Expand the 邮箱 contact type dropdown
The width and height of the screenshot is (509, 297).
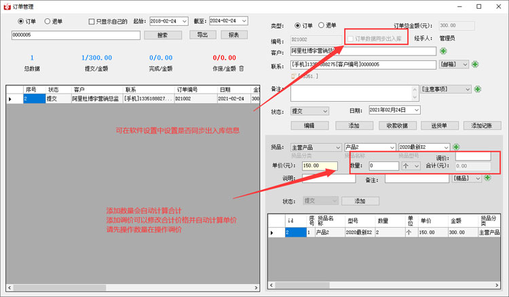tap(465, 64)
